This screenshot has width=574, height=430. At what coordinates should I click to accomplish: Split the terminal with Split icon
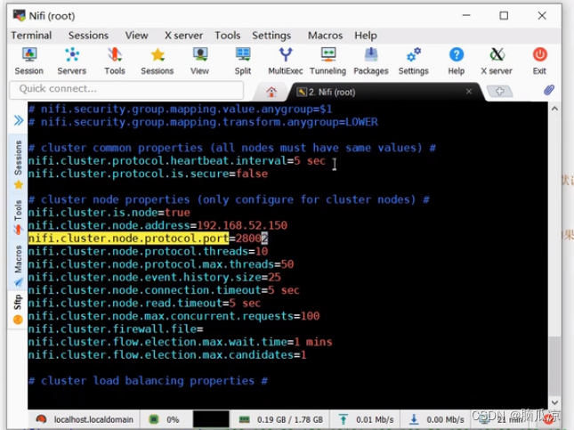point(243,61)
